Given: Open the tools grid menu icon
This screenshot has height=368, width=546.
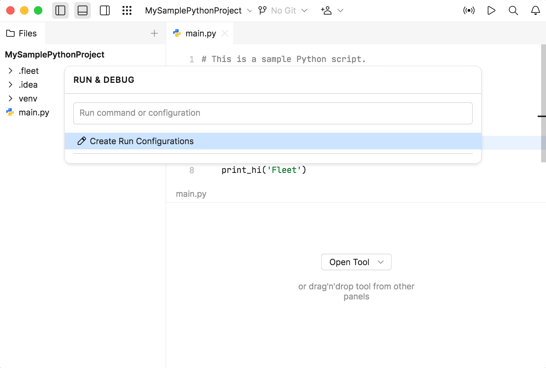Looking at the screenshot, I should [127, 11].
